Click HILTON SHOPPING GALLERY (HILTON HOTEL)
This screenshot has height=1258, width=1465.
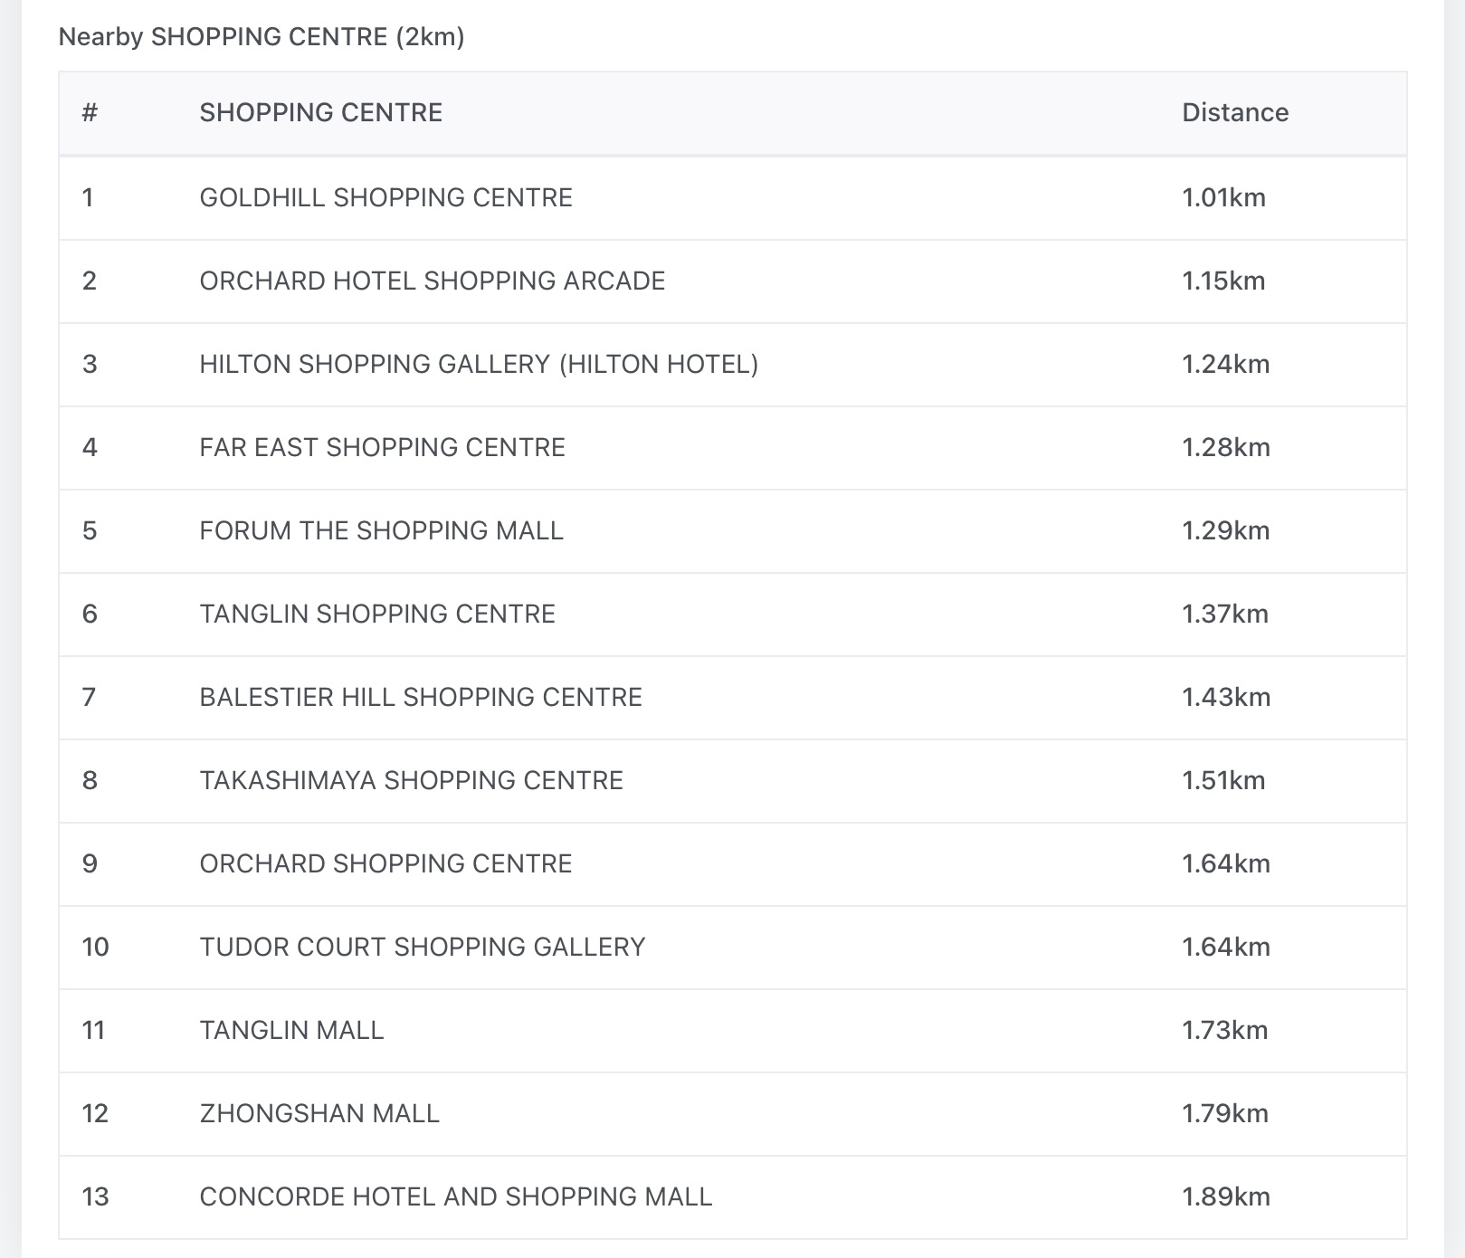[x=479, y=364]
